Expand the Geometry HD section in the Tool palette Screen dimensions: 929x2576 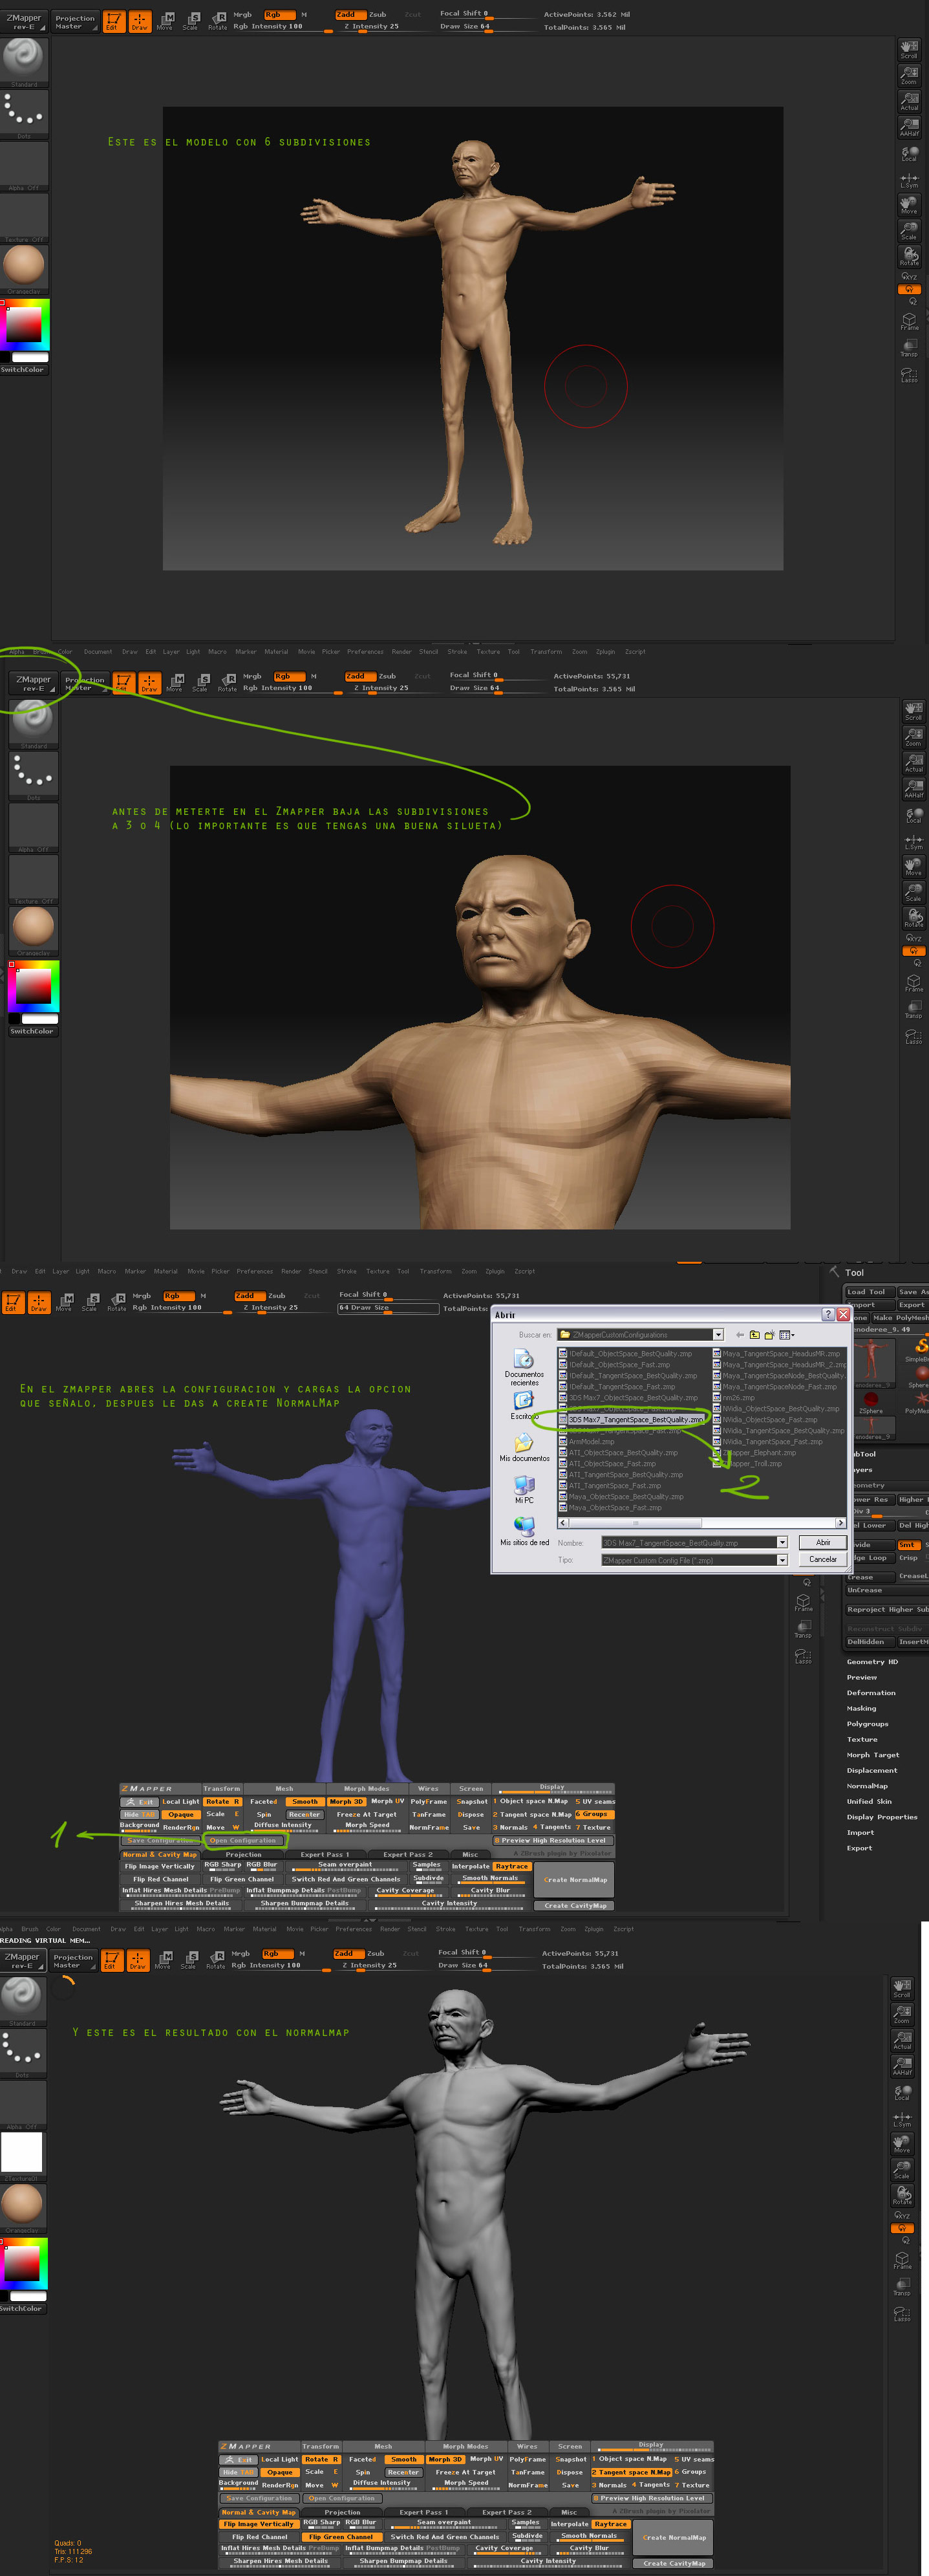point(872,1662)
